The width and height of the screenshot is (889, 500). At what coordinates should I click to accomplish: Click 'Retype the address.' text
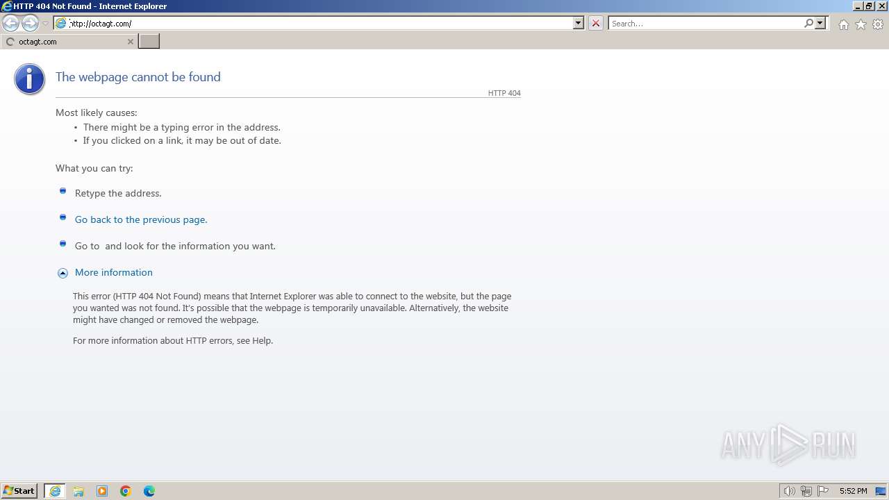pos(118,193)
